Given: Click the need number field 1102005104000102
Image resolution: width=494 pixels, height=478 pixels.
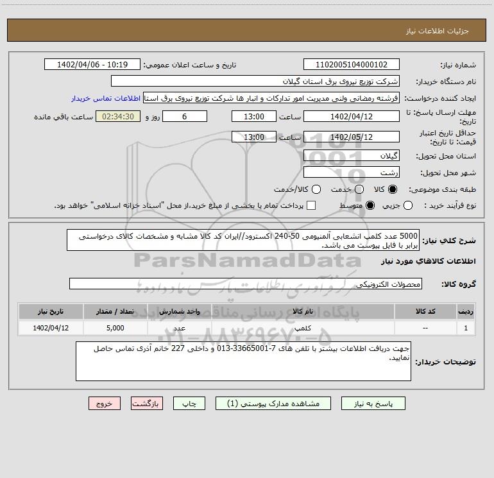Looking at the screenshot, I should pyautogui.click(x=352, y=64).
